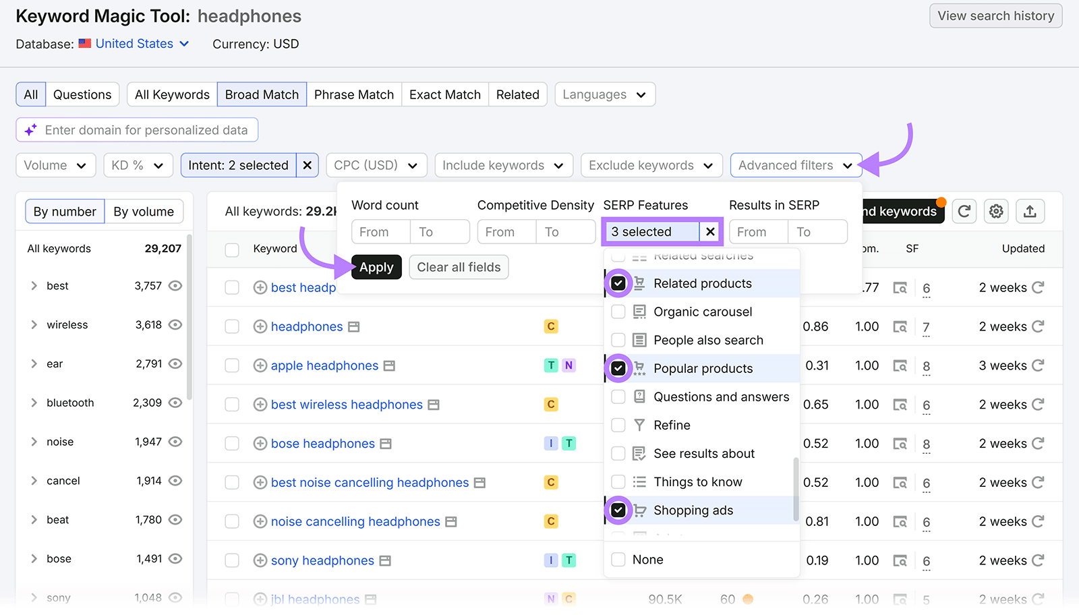Screen dimensions: 1079x615
Task: Open Exclude keywords dropdown
Action: click(651, 165)
